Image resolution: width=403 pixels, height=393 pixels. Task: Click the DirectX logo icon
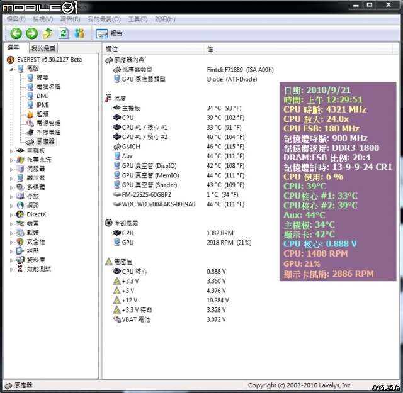click(x=20, y=214)
